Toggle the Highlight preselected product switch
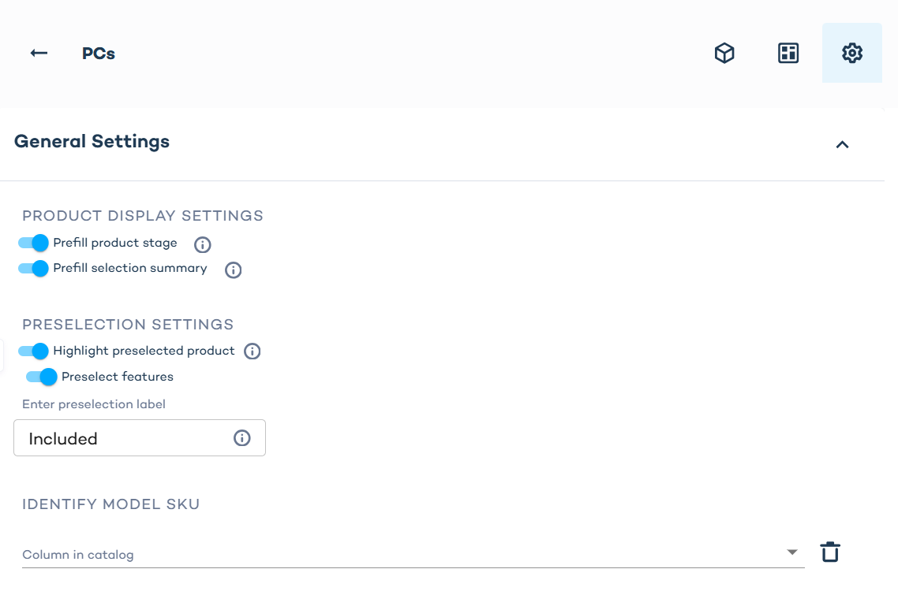 34,351
